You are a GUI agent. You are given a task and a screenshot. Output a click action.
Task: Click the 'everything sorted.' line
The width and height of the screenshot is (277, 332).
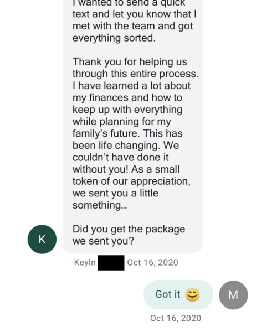[114, 38]
